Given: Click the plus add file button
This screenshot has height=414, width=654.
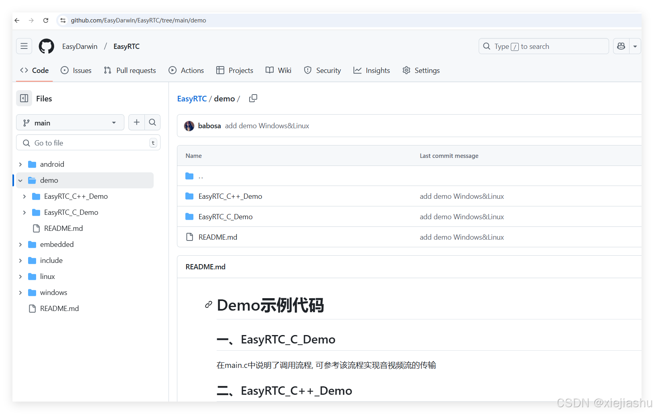Looking at the screenshot, I should pyautogui.click(x=136, y=122).
